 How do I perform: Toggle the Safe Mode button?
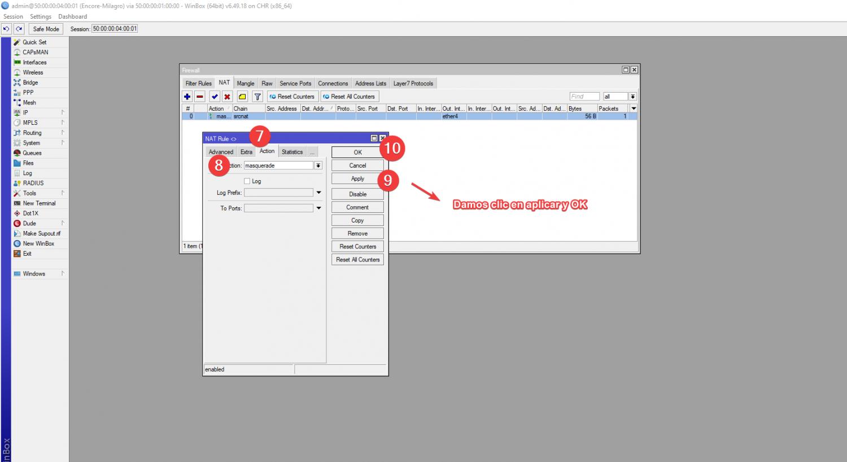coord(46,29)
